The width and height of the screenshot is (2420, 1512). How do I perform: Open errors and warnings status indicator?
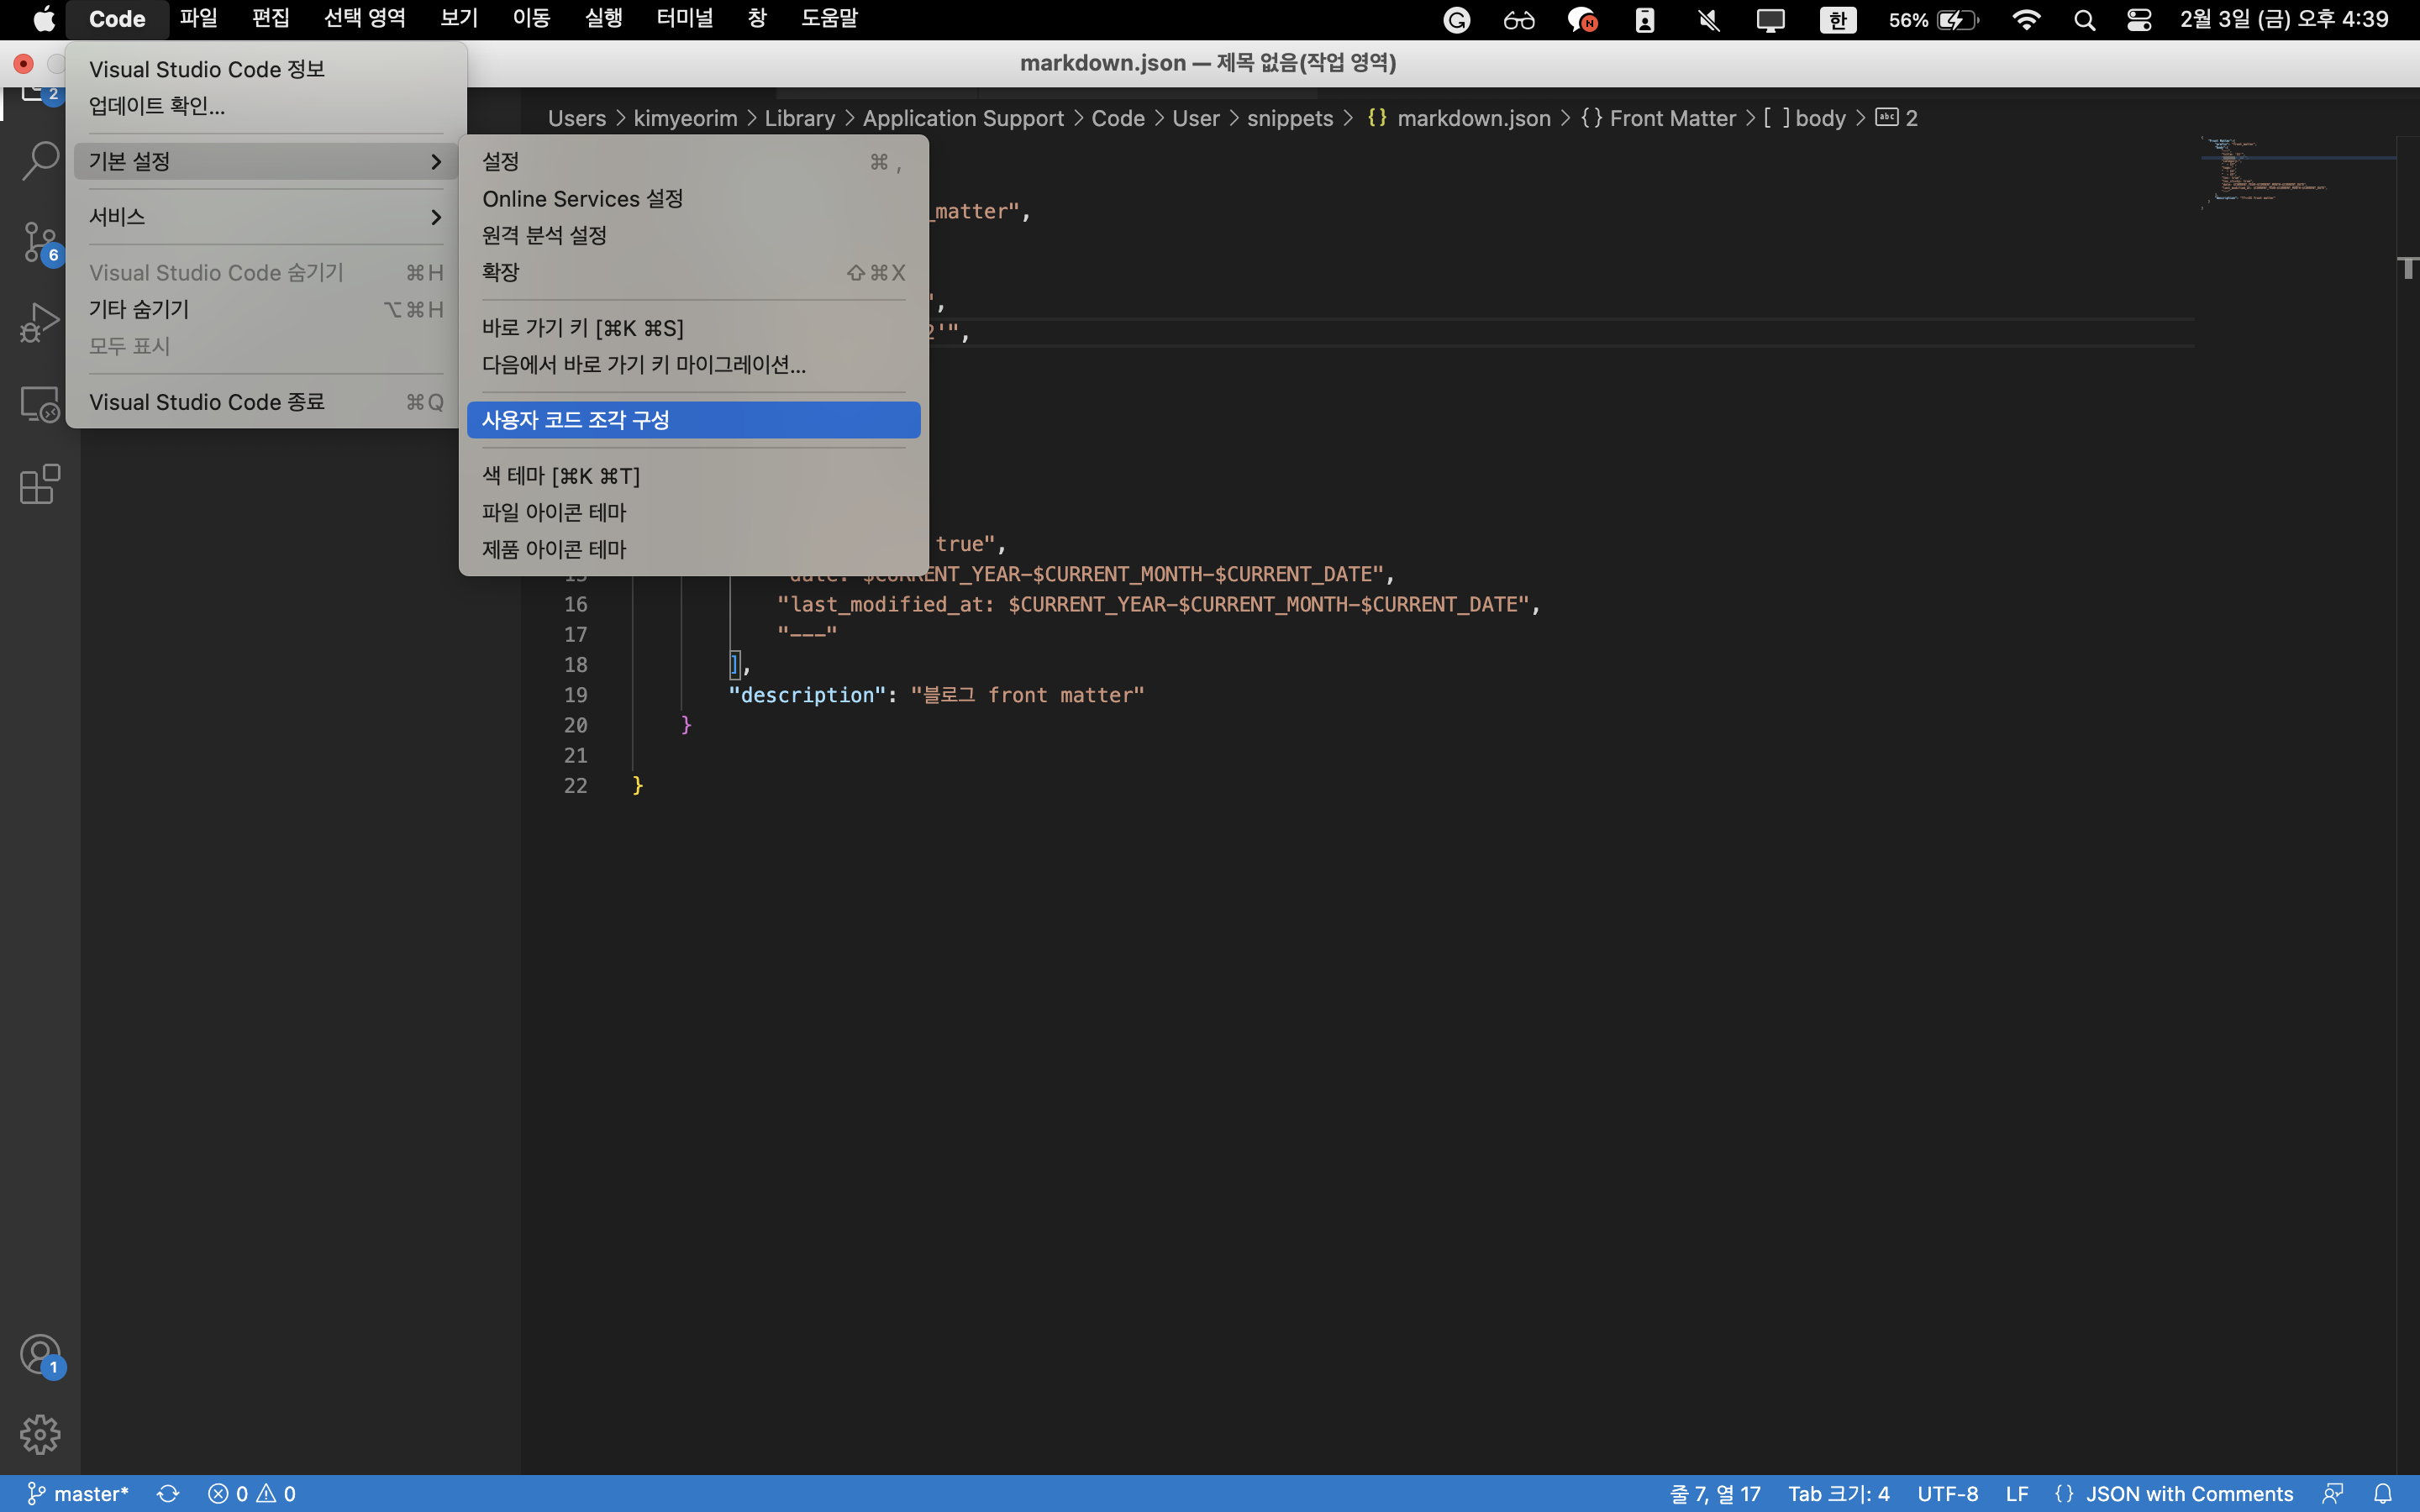tap(252, 1493)
